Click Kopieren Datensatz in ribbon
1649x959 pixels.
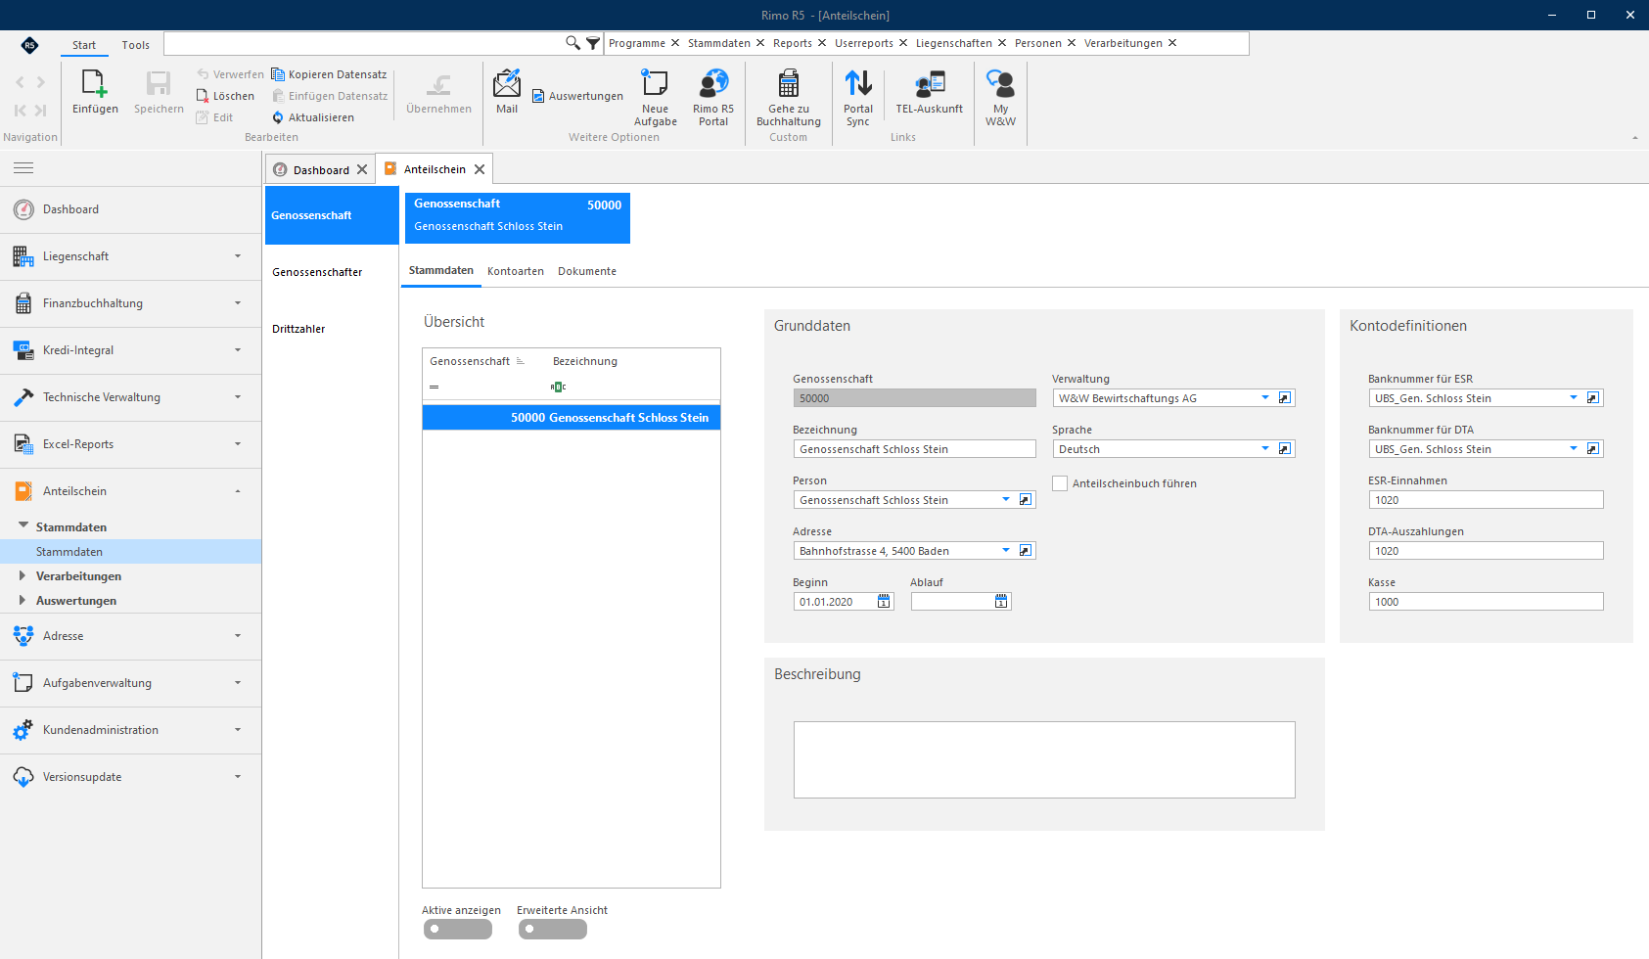[x=329, y=74]
